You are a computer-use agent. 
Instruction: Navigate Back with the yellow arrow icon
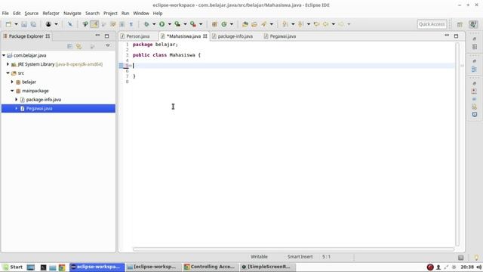point(326,24)
